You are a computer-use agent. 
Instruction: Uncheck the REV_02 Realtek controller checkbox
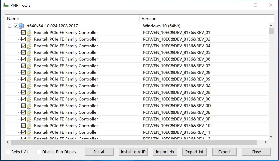23,39
